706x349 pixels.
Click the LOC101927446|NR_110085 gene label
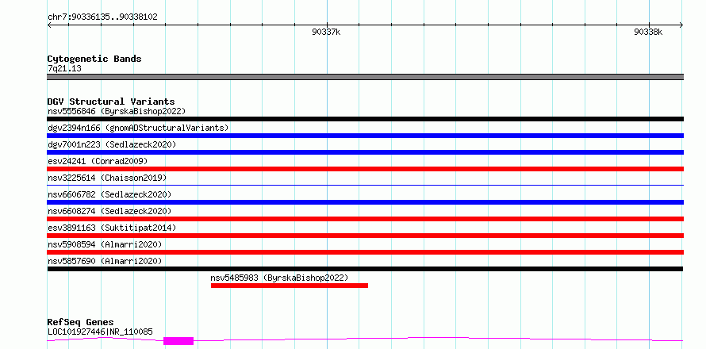[x=100, y=332]
